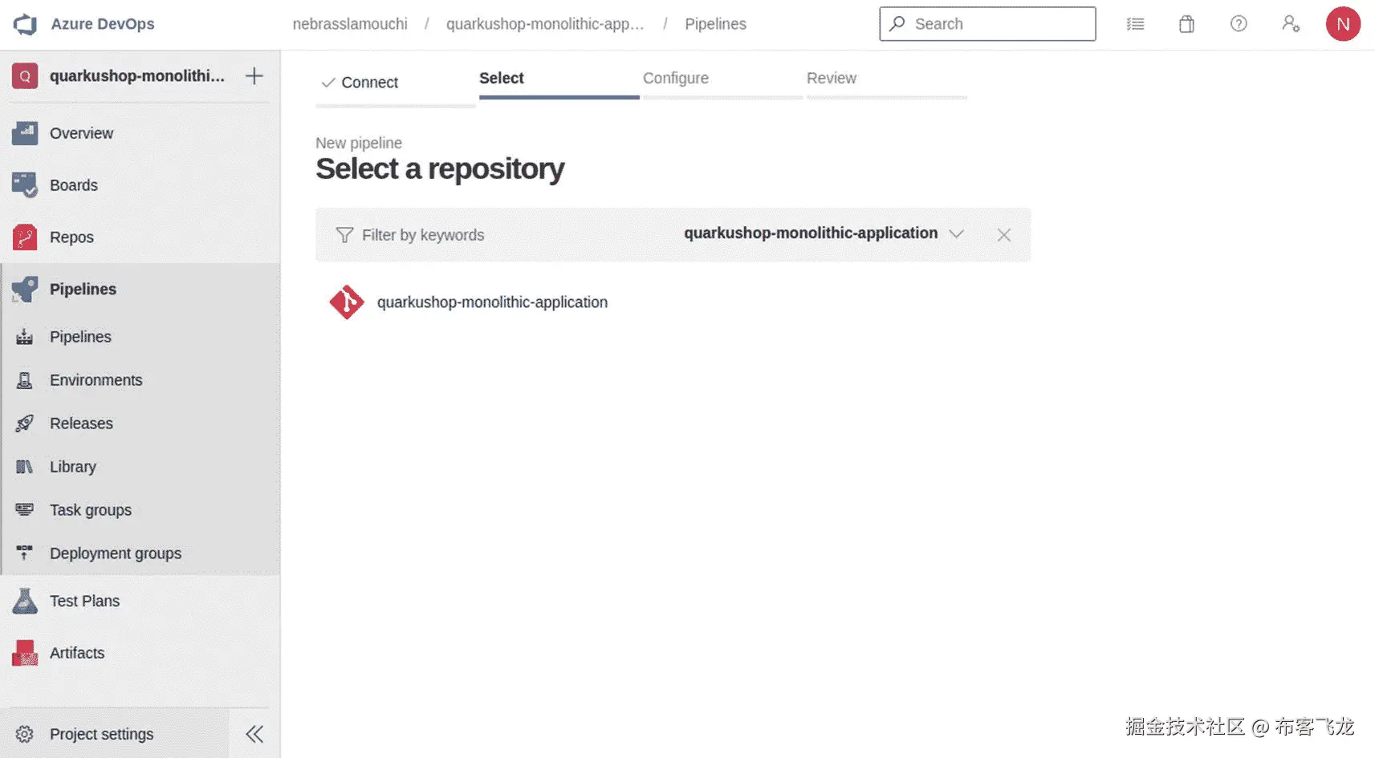1375x758 pixels.
Task: Collapse the sidebar with double chevron
Action: [x=254, y=734]
